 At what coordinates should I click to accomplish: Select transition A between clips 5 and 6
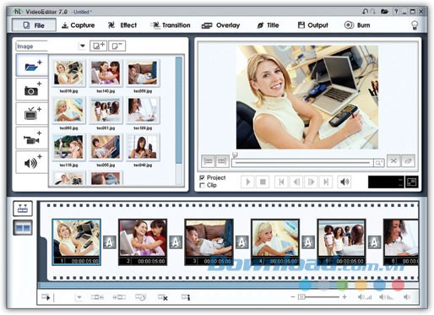coord(374,242)
